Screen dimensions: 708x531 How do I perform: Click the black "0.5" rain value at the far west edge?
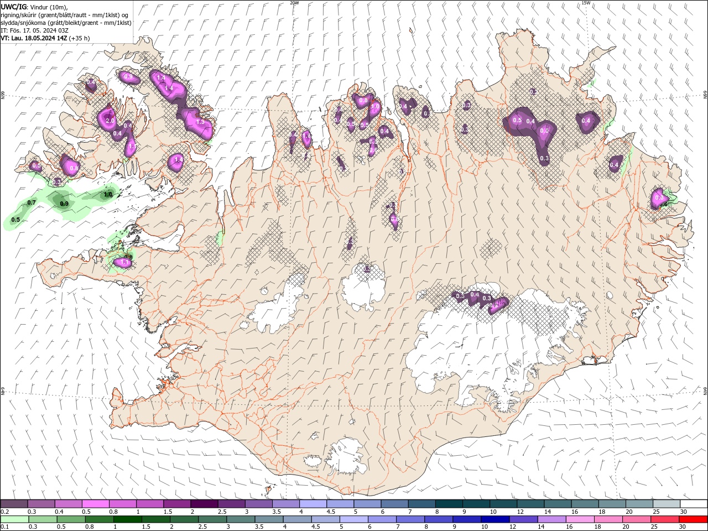[x=15, y=220]
